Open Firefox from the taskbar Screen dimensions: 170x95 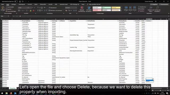[x=11, y=93]
